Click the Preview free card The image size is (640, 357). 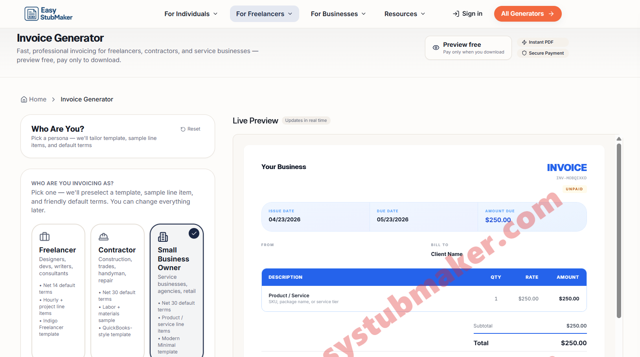[x=468, y=48]
